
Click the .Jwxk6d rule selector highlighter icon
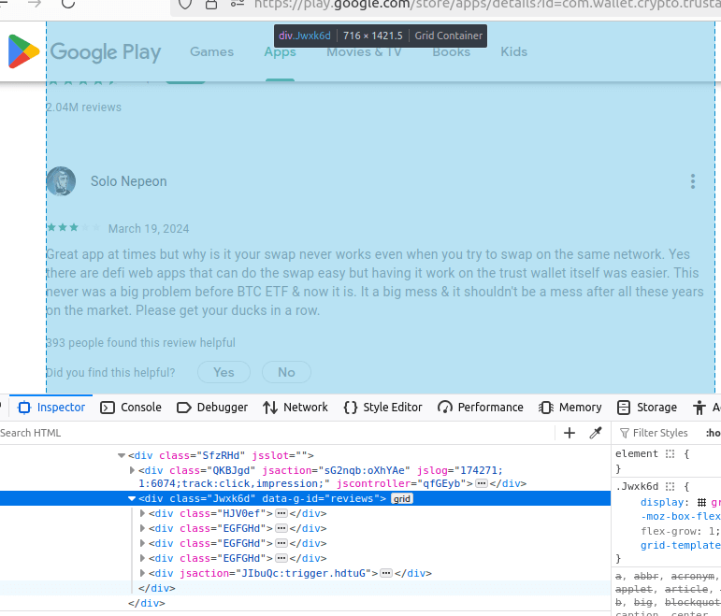(670, 486)
